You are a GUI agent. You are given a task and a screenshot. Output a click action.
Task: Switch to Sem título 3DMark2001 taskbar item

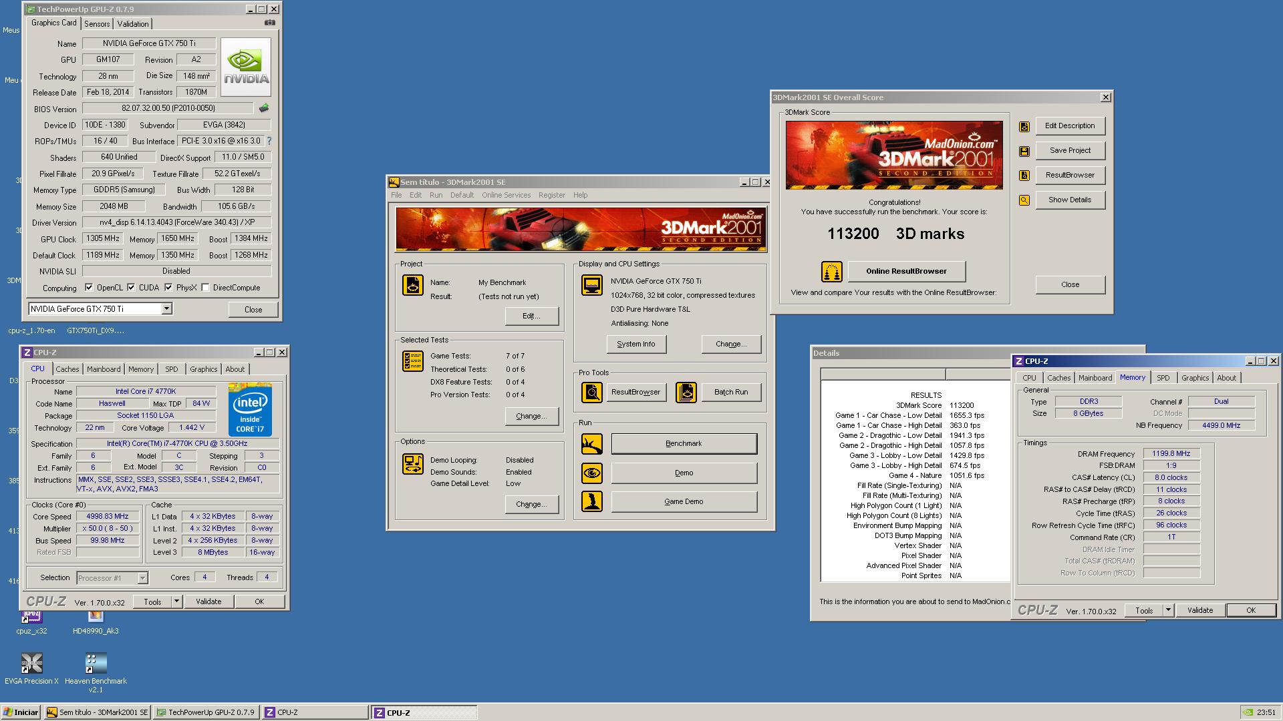click(x=98, y=712)
